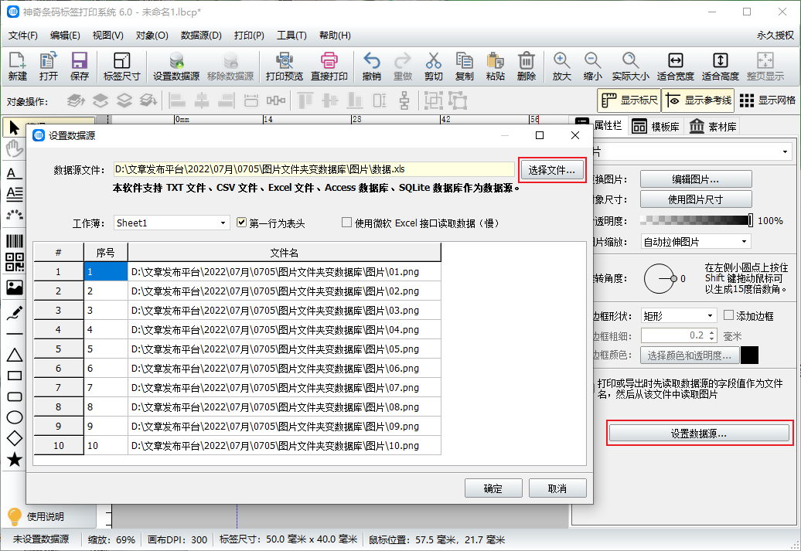Click the 打开 (open) toolbar icon
The width and height of the screenshot is (801, 551).
48,66
